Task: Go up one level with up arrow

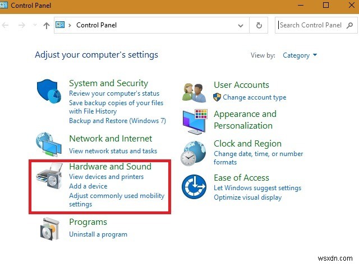Action: pyautogui.click(x=47, y=25)
